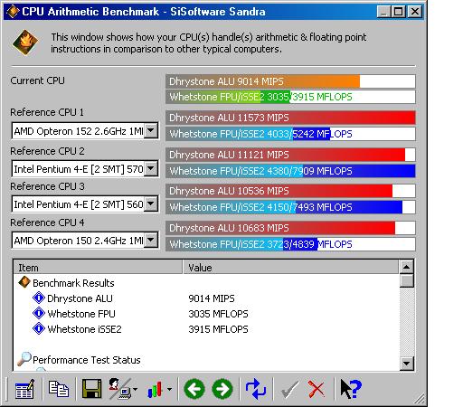Select the Dhrystone ALU result row
463x407 pixels.
point(206,298)
